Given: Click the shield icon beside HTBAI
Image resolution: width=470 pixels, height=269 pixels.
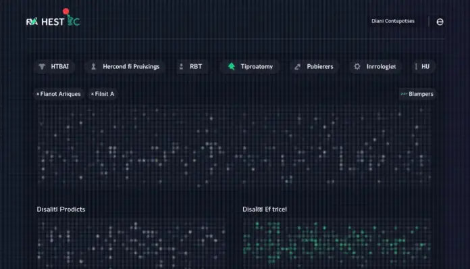Looking at the screenshot, I should click(x=42, y=67).
